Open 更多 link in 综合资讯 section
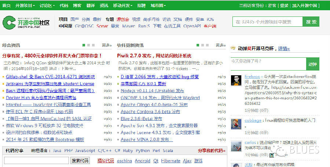 point(107,45)
